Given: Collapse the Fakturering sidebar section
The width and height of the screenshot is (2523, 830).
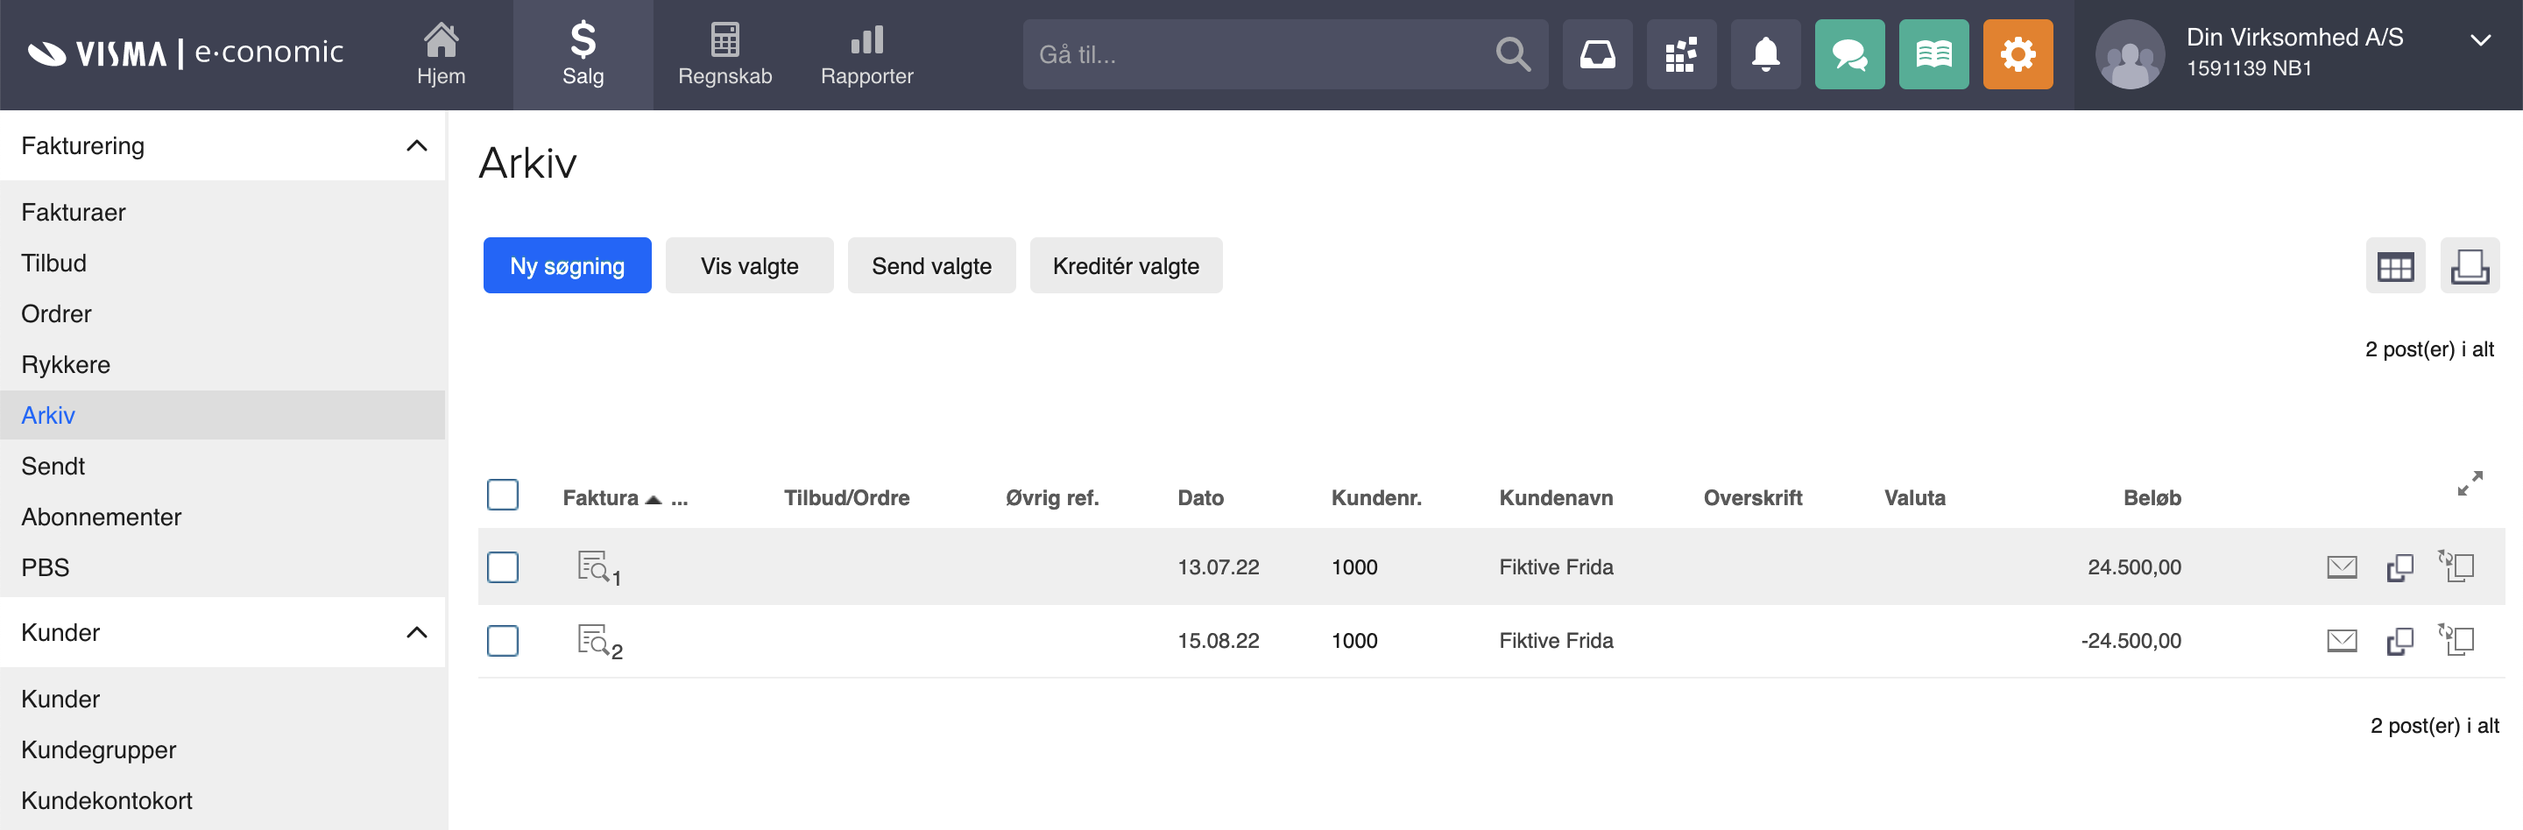Looking at the screenshot, I should coord(416,146).
